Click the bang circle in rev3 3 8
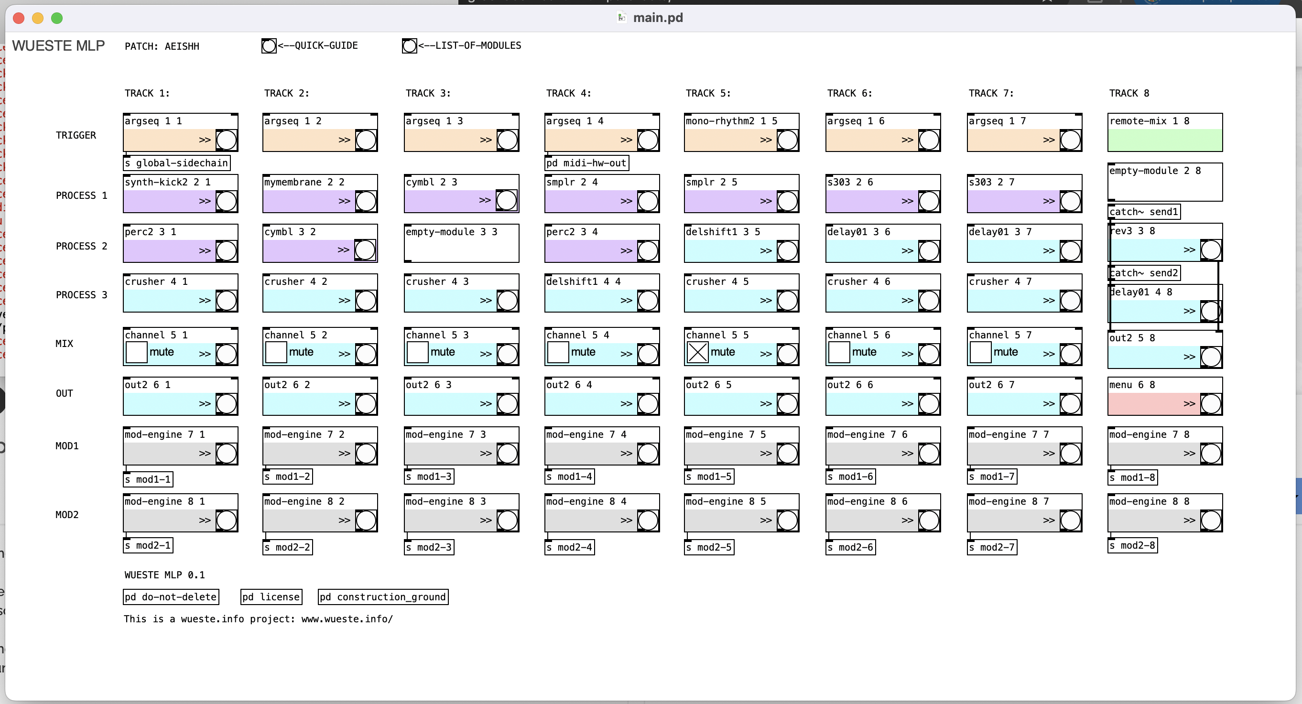 coord(1211,249)
